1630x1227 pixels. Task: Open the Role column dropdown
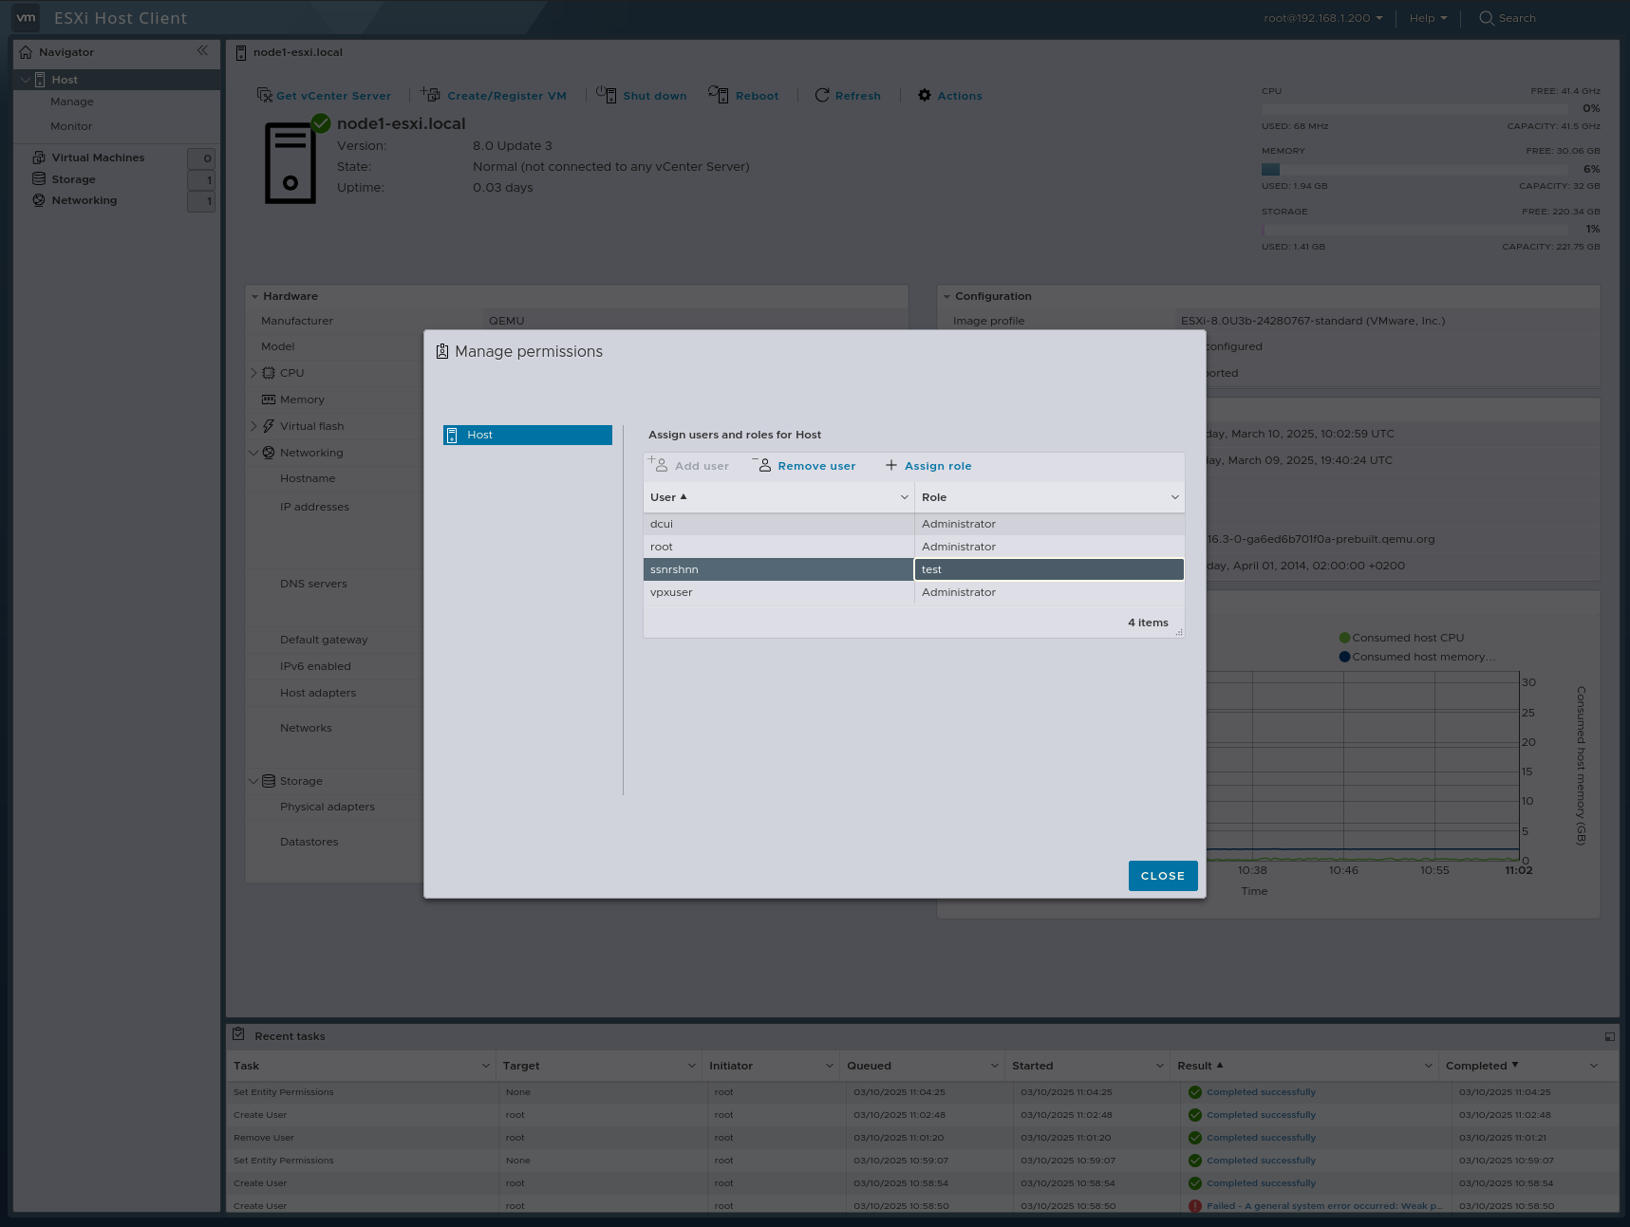coord(1175,496)
